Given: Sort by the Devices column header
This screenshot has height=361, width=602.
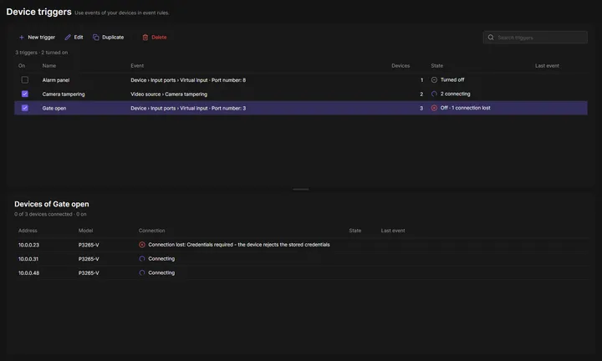Looking at the screenshot, I should [400, 66].
